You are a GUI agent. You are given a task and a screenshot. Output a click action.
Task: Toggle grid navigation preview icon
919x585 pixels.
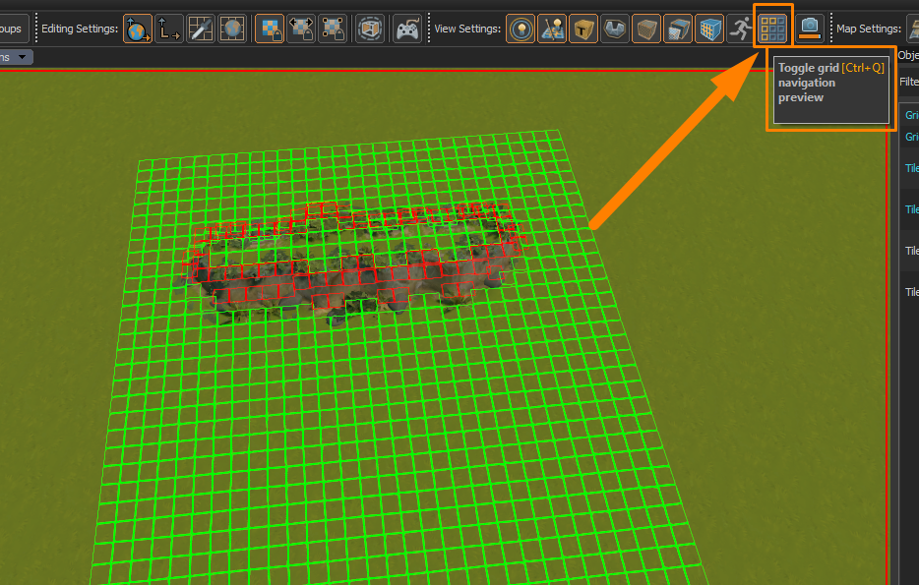coord(772,29)
